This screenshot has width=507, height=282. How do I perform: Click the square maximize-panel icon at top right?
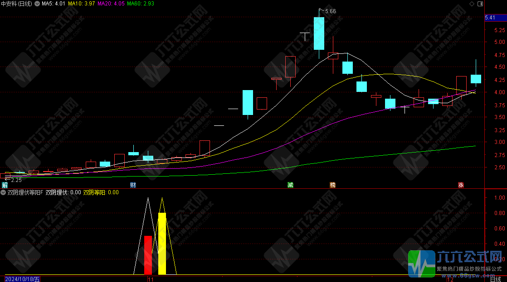(480, 4)
